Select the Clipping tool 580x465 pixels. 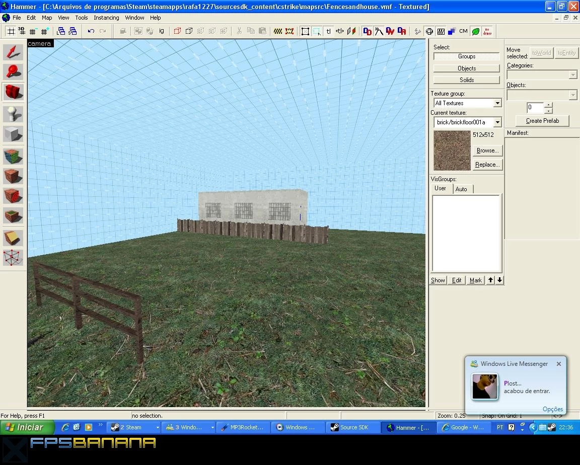tap(13, 238)
